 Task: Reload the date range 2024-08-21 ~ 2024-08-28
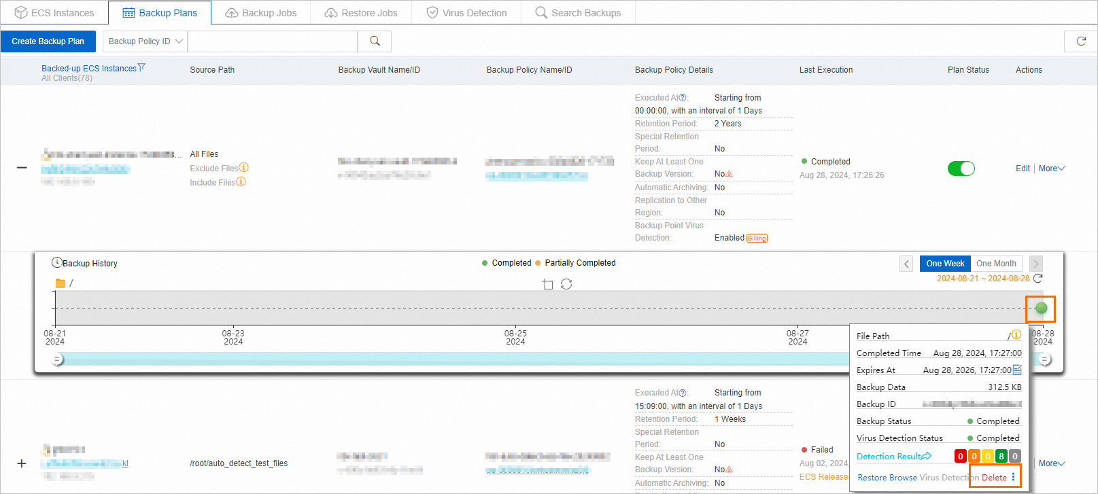pos(1037,279)
